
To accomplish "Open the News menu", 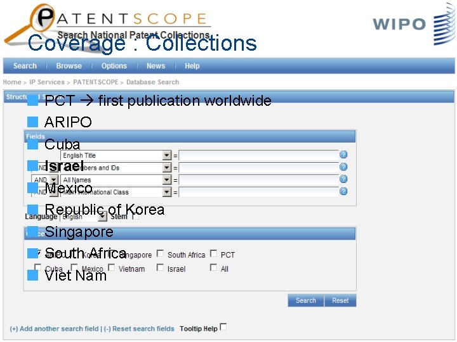I will (156, 66).
